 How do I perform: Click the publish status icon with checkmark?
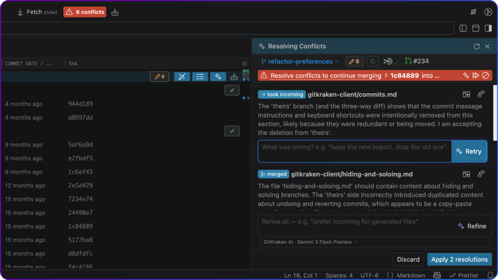[x=391, y=61]
